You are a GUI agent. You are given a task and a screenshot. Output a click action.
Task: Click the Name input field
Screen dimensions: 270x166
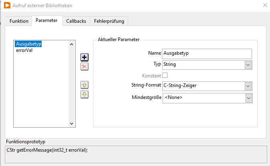click(206, 53)
